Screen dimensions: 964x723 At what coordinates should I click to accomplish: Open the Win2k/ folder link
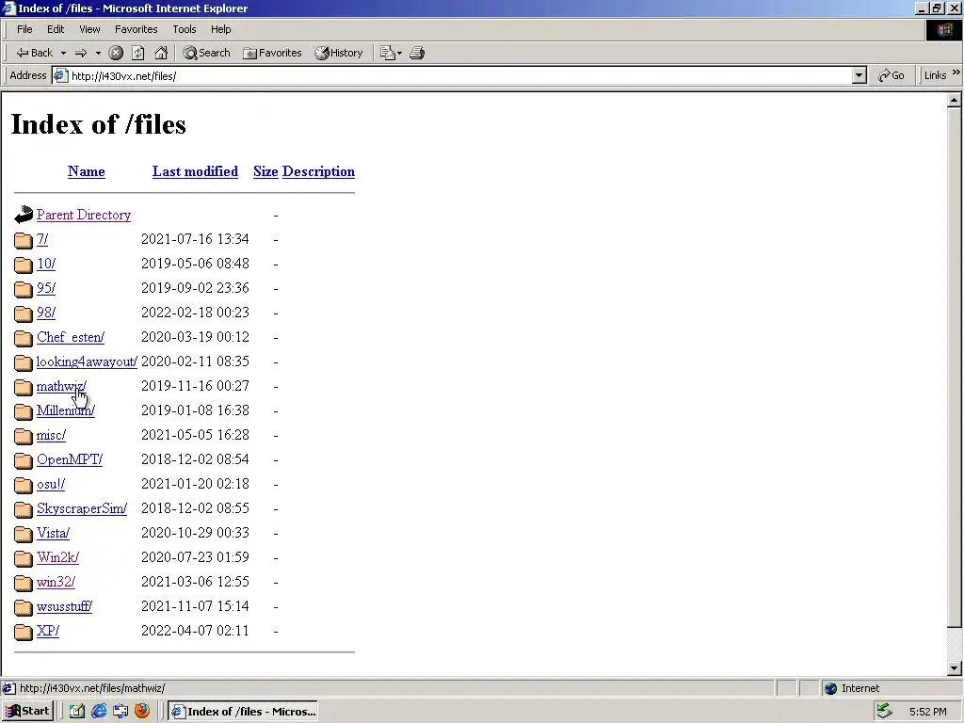tap(57, 557)
